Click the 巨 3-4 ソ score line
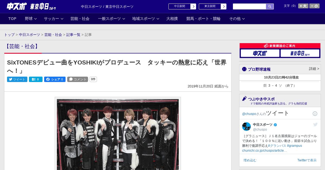This screenshot has width=325, height=170. tap(280, 86)
